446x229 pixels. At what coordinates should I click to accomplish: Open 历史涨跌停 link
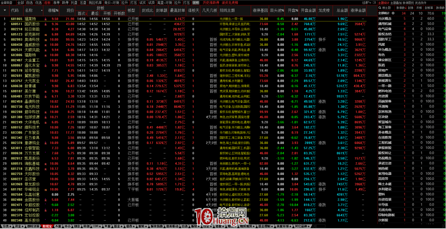coord(211,2)
